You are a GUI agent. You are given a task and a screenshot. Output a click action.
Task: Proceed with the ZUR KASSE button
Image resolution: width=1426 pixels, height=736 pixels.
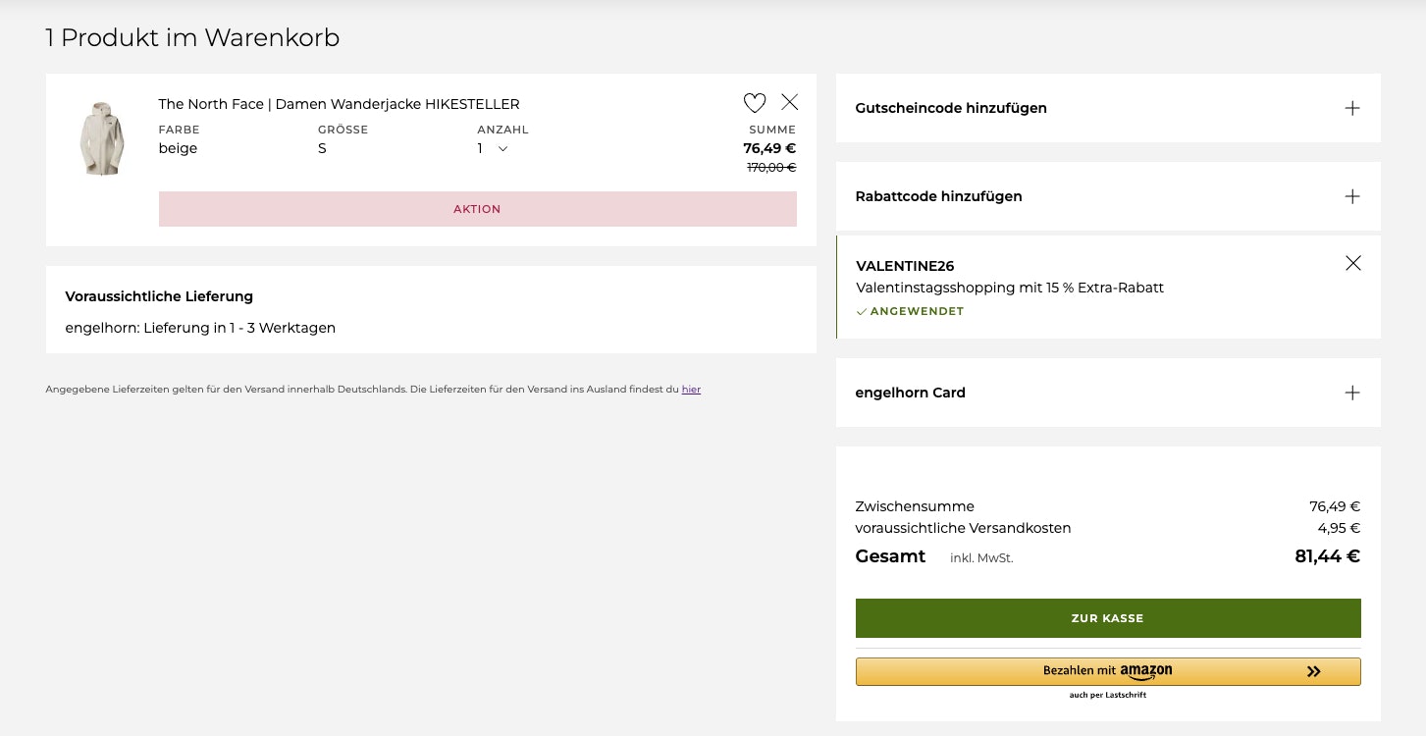(1107, 618)
